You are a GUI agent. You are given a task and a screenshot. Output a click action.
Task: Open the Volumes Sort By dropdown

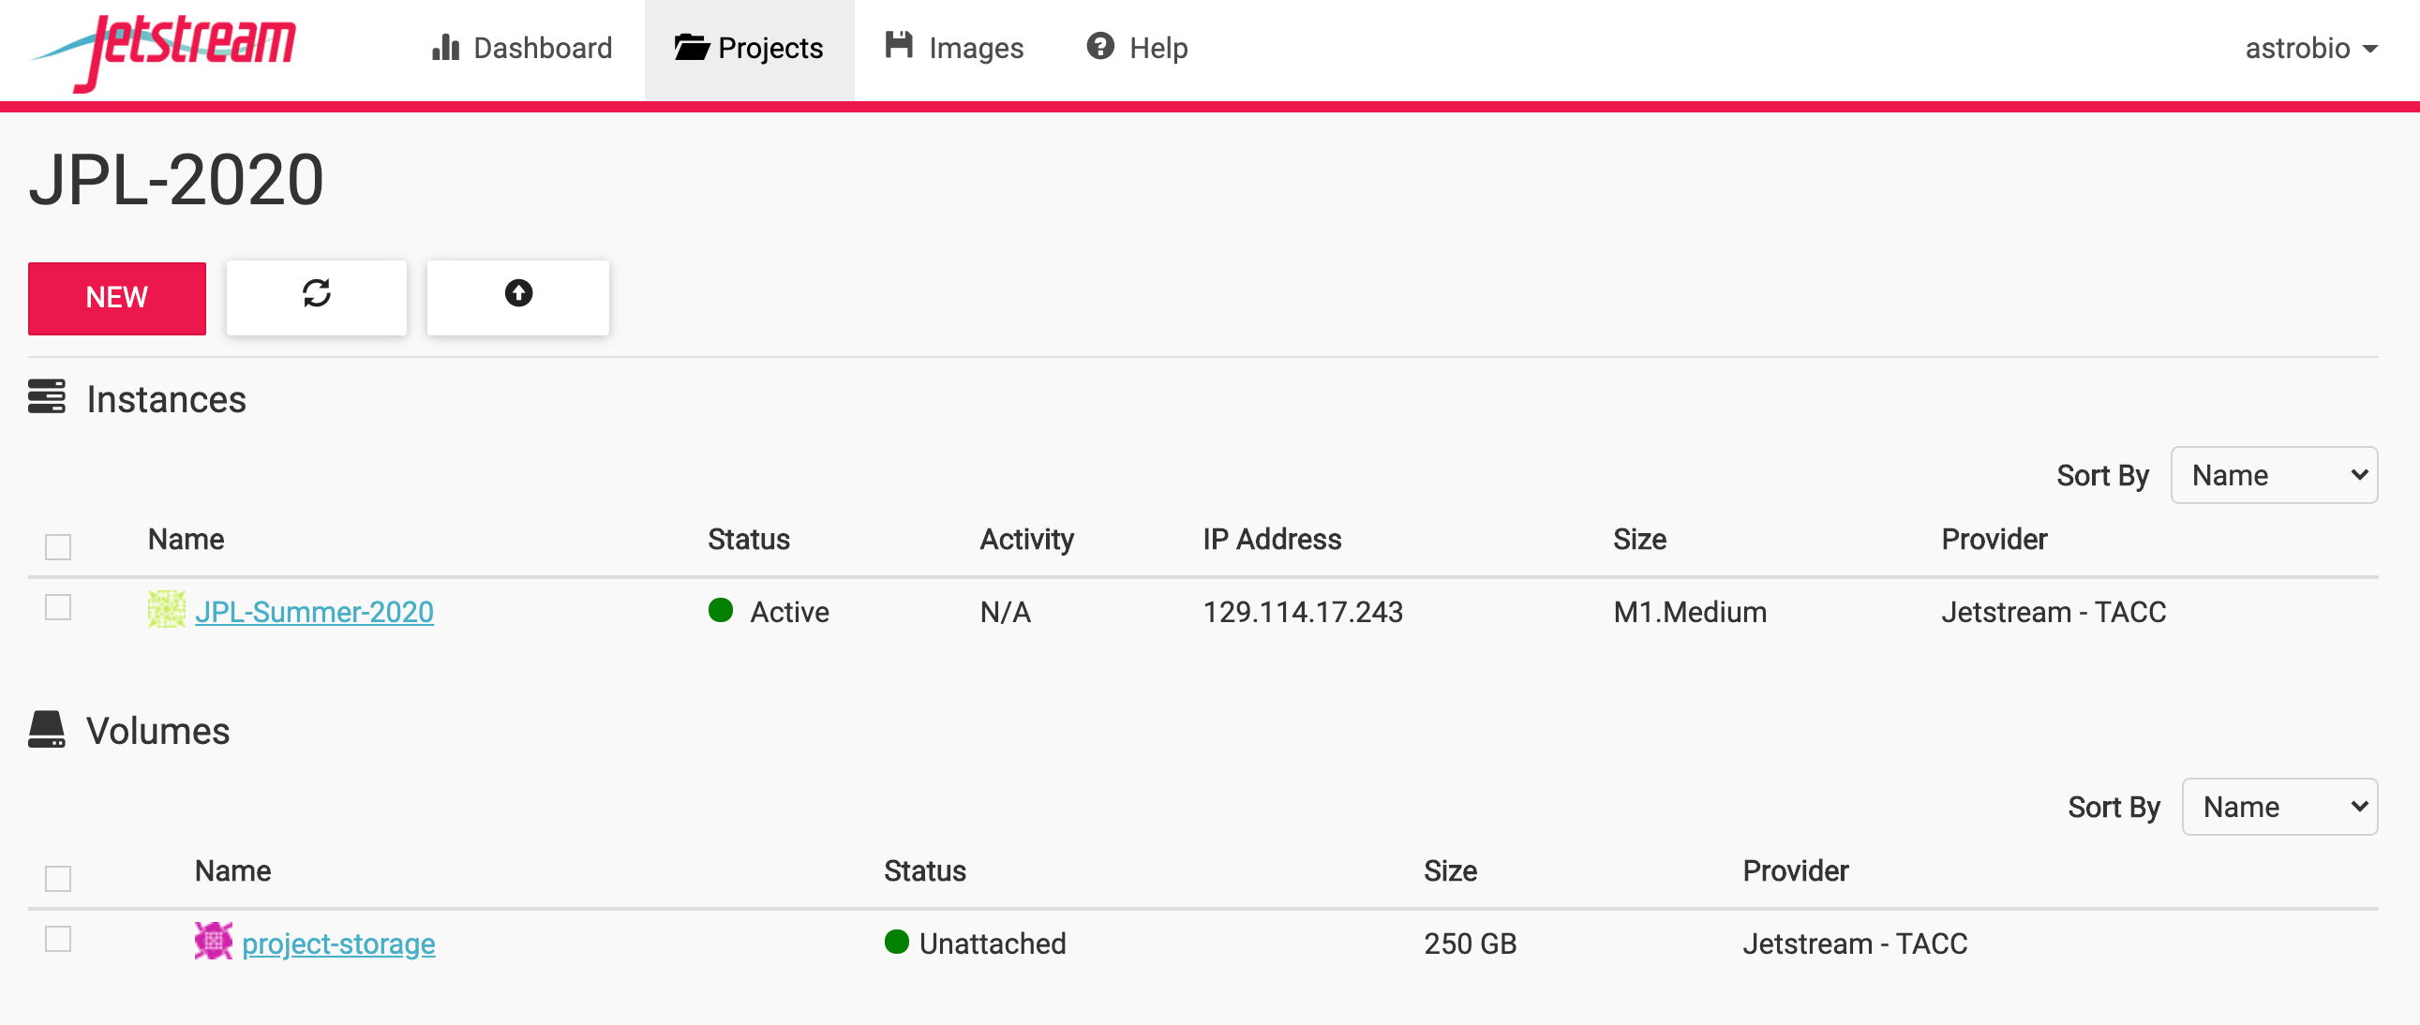[2279, 807]
